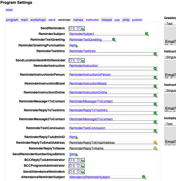Open the ReminderSubject field link
The width and height of the screenshot is (176, 181).
[81, 34]
